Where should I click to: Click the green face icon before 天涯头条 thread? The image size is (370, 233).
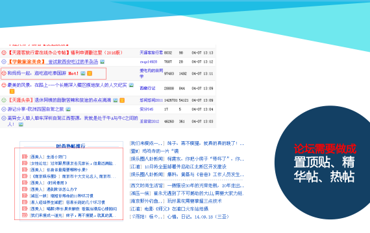pyautogui.click(x=4, y=100)
